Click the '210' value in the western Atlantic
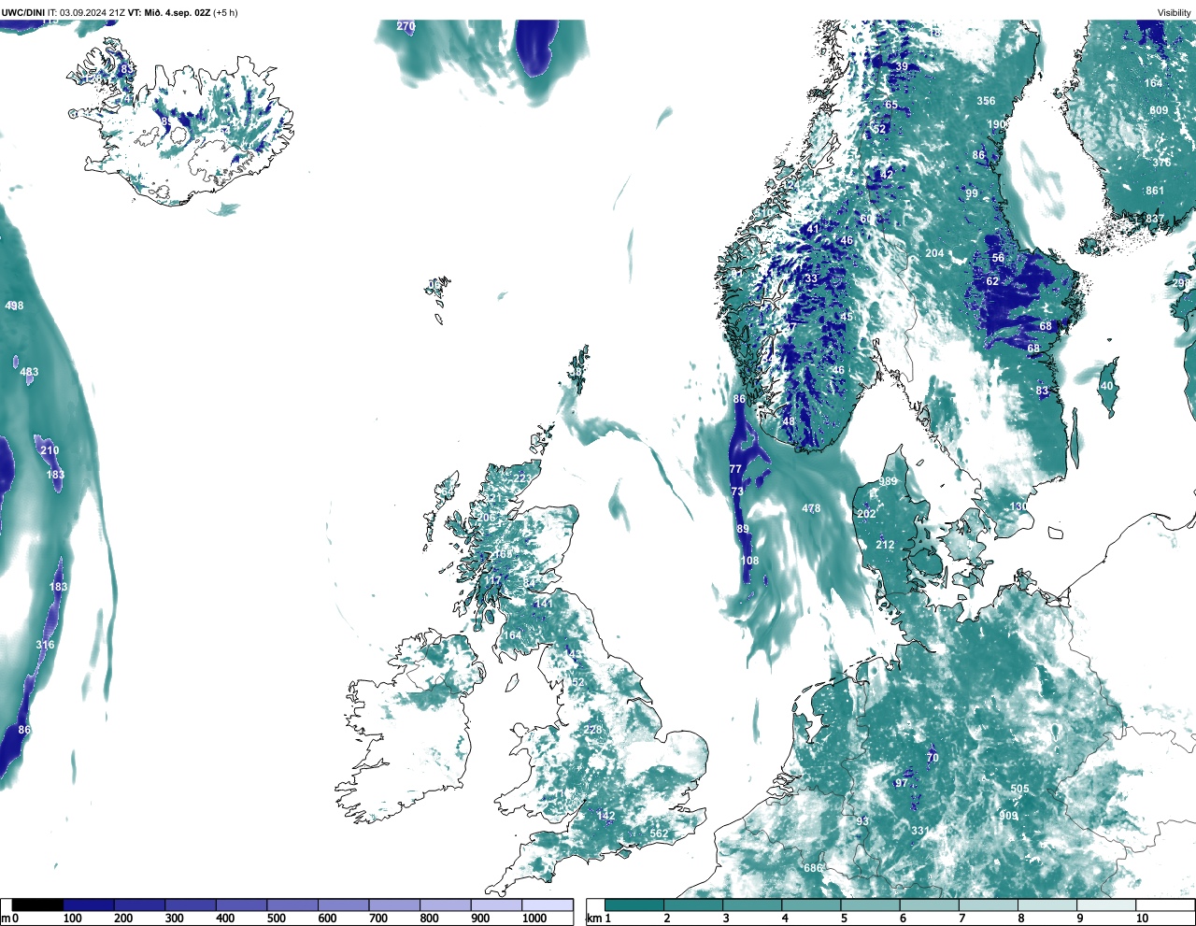This screenshot has width=1196, height=926. point(50,450)
